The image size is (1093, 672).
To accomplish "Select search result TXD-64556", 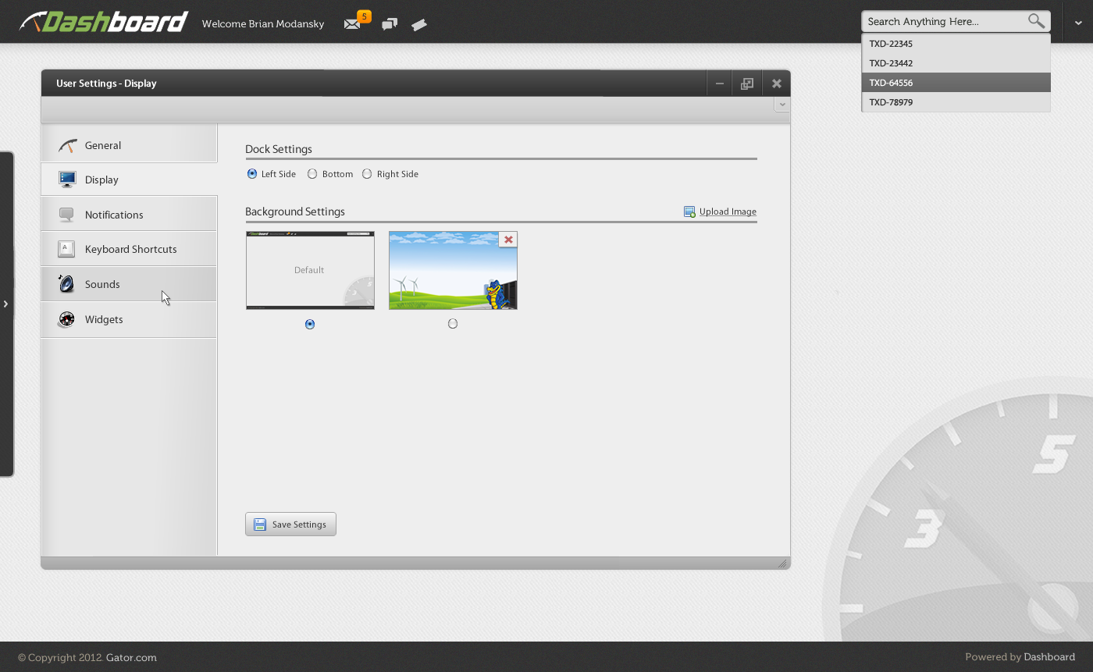I will [x=956, y=83].
